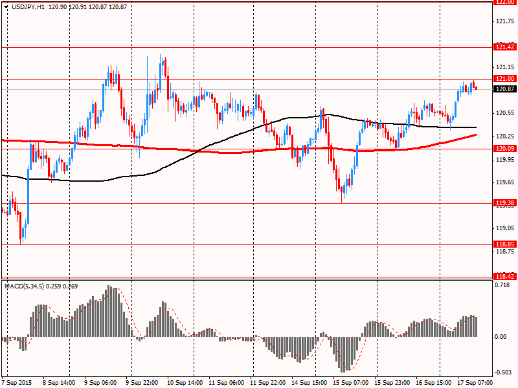Click the 119.65 price scale value

point(505,182)
